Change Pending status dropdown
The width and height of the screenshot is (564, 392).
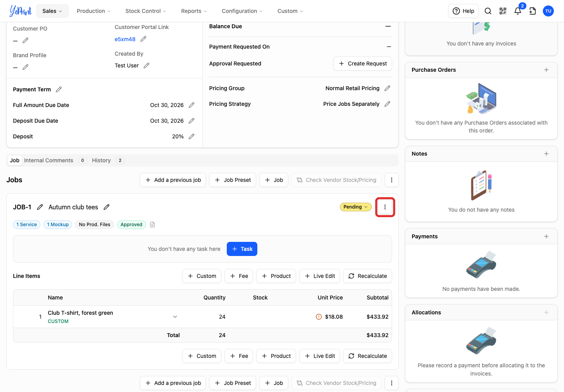tap(356, 207)
